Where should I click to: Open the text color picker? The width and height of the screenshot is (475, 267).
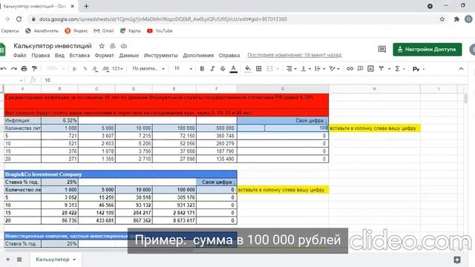point(233,69)
